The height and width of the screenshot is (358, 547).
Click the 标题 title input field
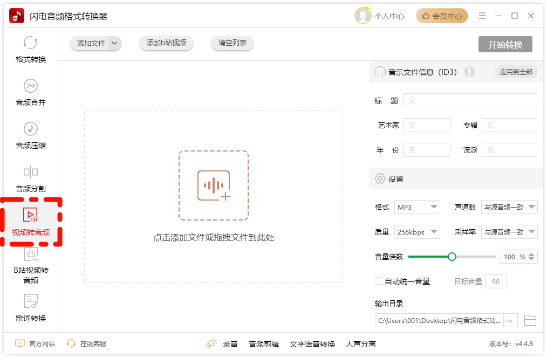click(470, 100)
